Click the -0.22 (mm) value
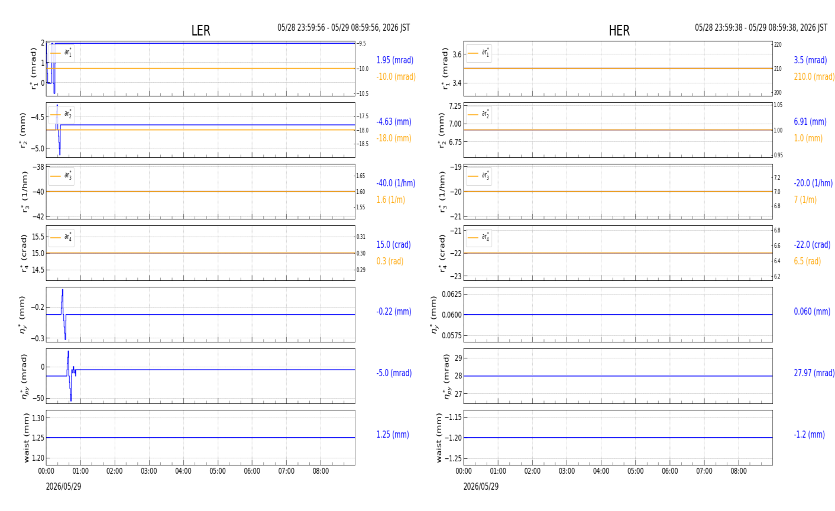This screenshot has width=835, height=511. point(394,312)
